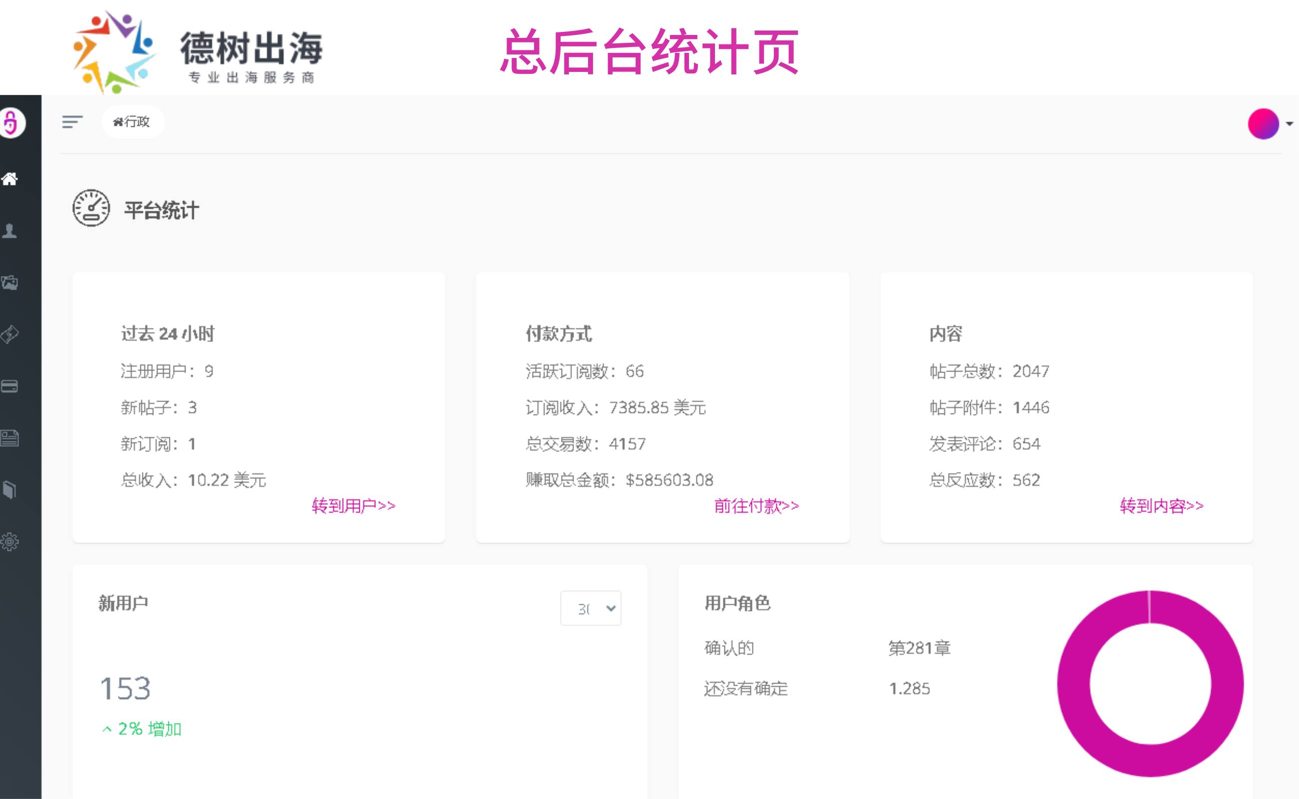Toggle the sidebar menu hamburger icon

click(72, 122)
